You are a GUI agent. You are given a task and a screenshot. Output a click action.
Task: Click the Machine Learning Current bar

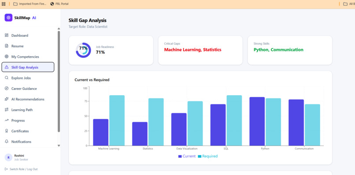coord(100,132)
